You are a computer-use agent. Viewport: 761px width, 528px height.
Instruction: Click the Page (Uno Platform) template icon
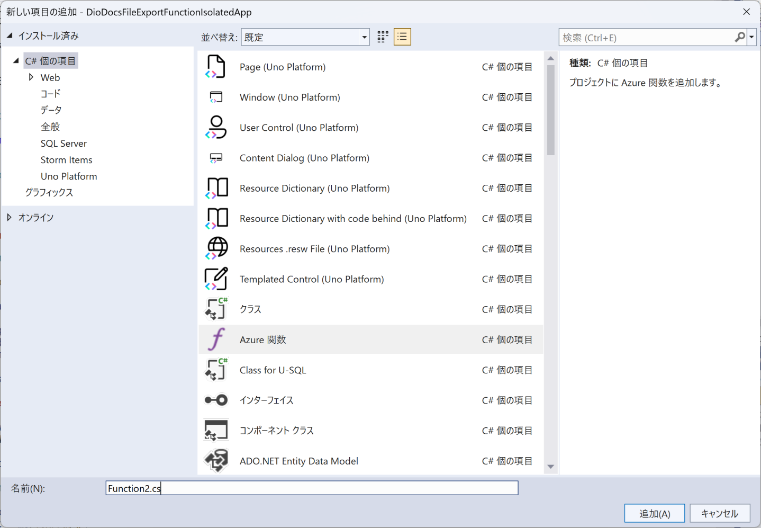pos(215,67)
